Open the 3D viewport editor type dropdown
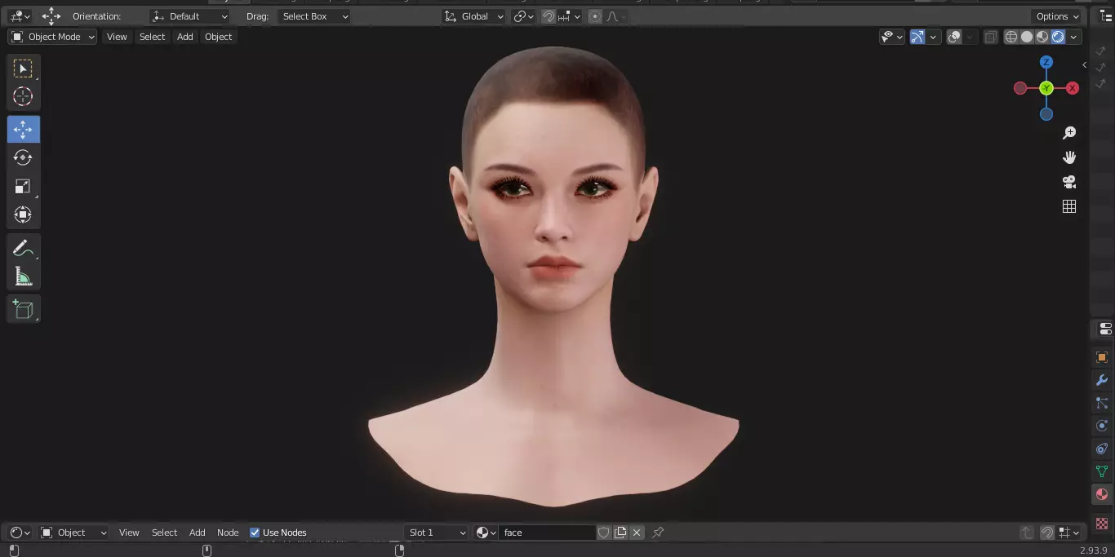The width and height of the screenshot is (1115, 557). [20, 16]
